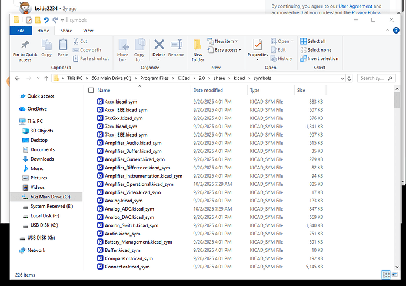Click the Cut scissors icon
Image resolution: width=406 pixels, height=286 pixels.
coord(76,41)
